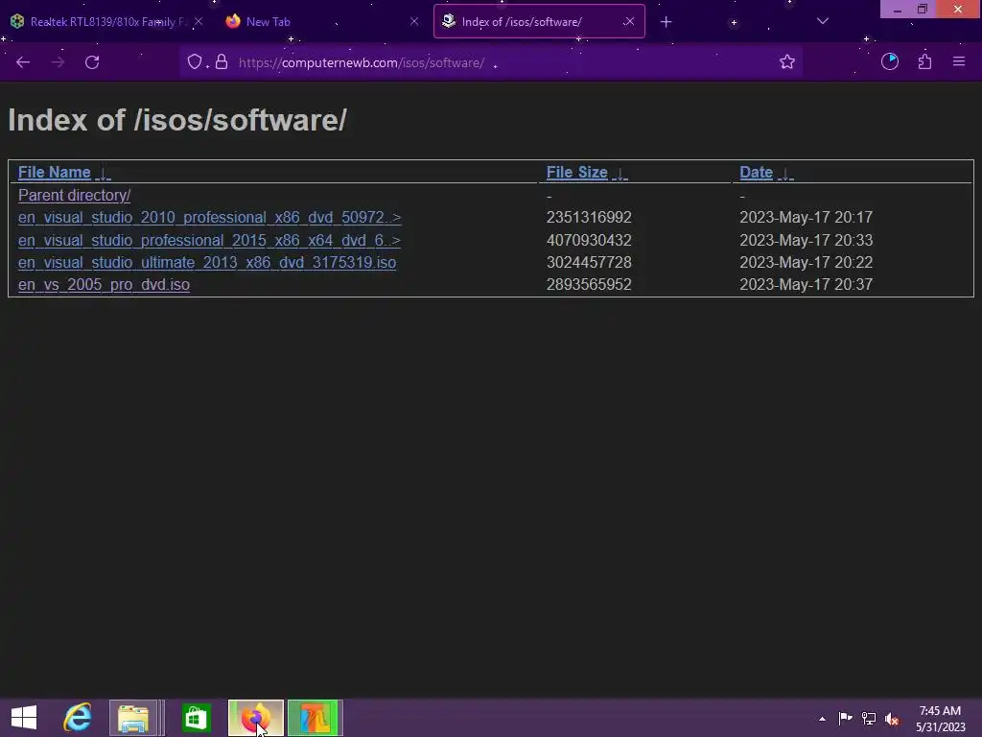Open the Parent directory link
The image size is (982, 737).
click(x=75, y=196)
